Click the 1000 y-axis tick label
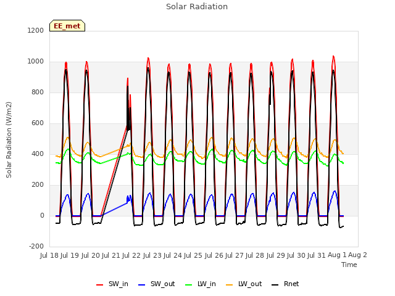 (x=36, y=62)
